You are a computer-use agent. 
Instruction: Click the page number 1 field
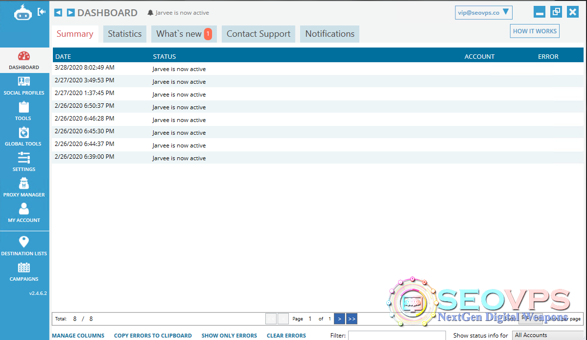click(x=310, y=318)
